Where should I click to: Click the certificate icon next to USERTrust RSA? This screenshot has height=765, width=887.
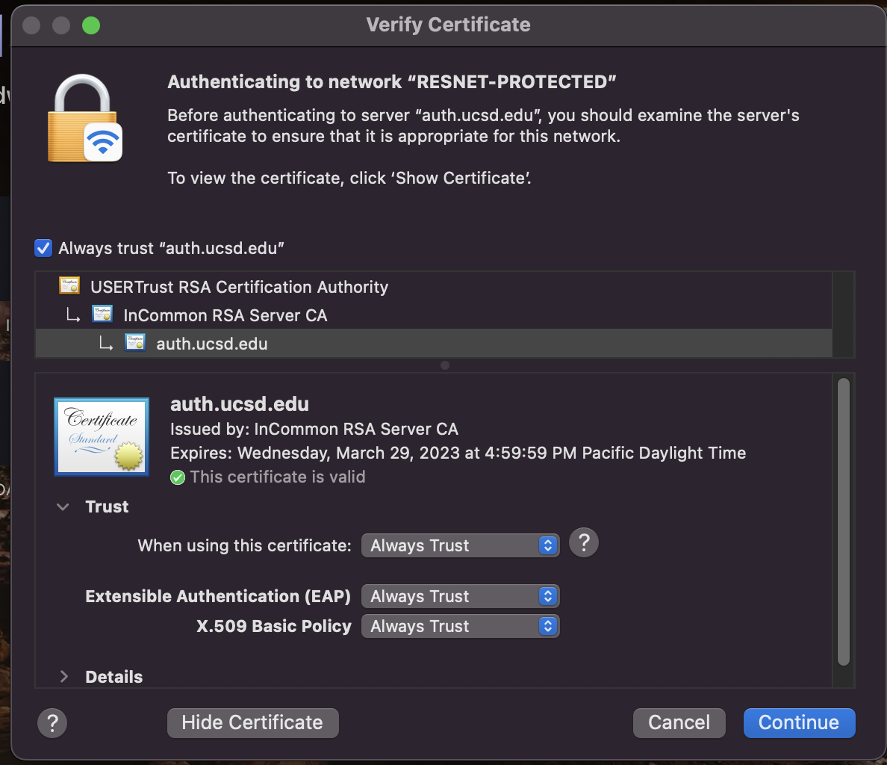click(69, 285)
